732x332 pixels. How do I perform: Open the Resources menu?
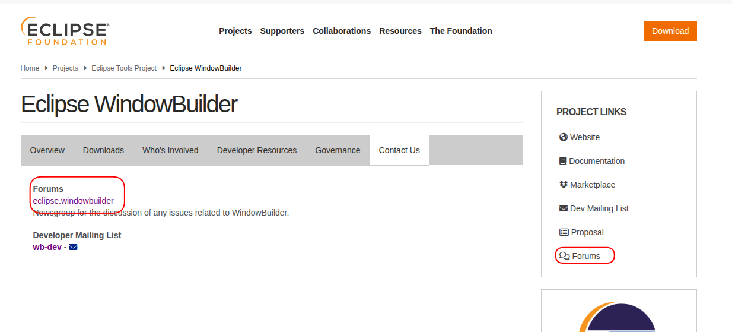tap(400, 31)
